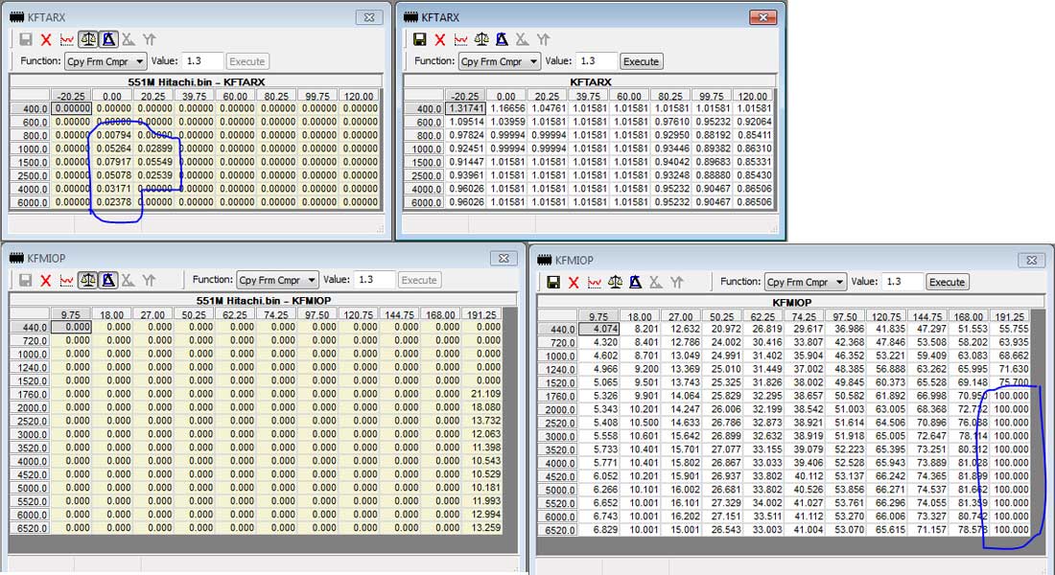Click blue difference icon in active KFTARX window
The image size is (1055, 575).
(x=502, y=39)
